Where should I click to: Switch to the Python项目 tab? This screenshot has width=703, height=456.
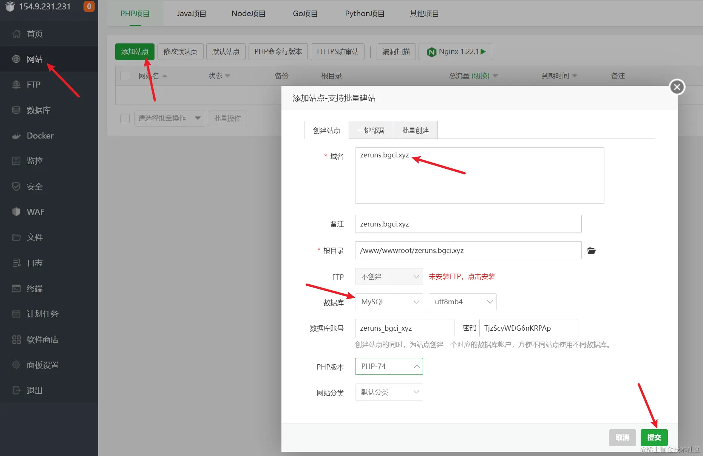coord(365,14)
